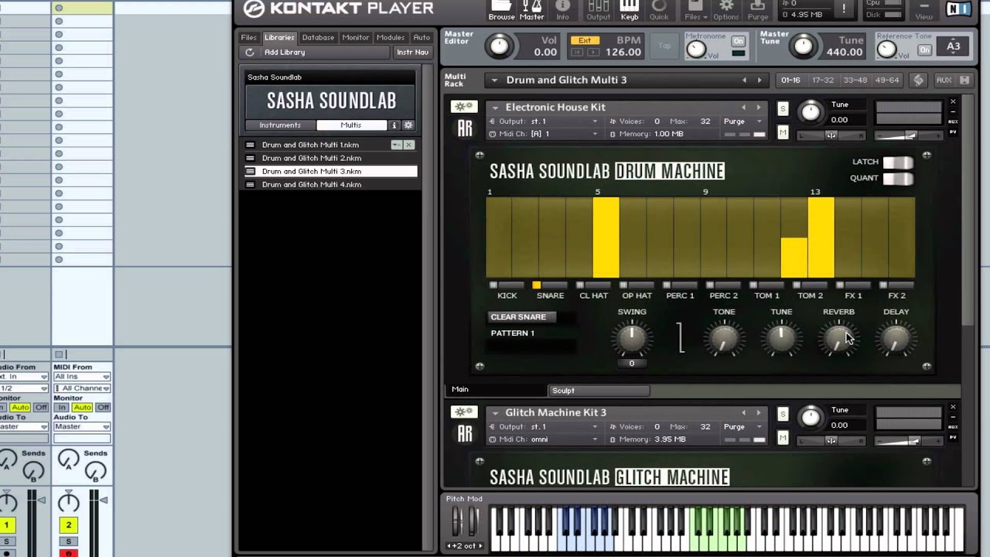The width and height of the screenshot is (990, 557).
Task: Click the REVERB knob
Action: pyautogui.click(x=838, y=339)
